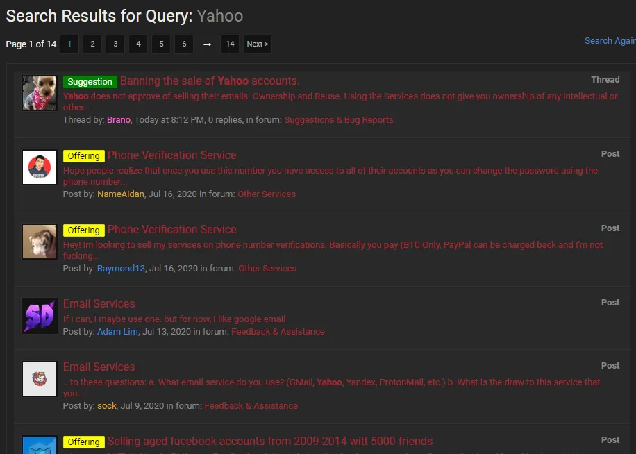The width and height of the screenshot is (636, 454).
Task: Click the arrow page-jump button
Action: pos(207,44)
